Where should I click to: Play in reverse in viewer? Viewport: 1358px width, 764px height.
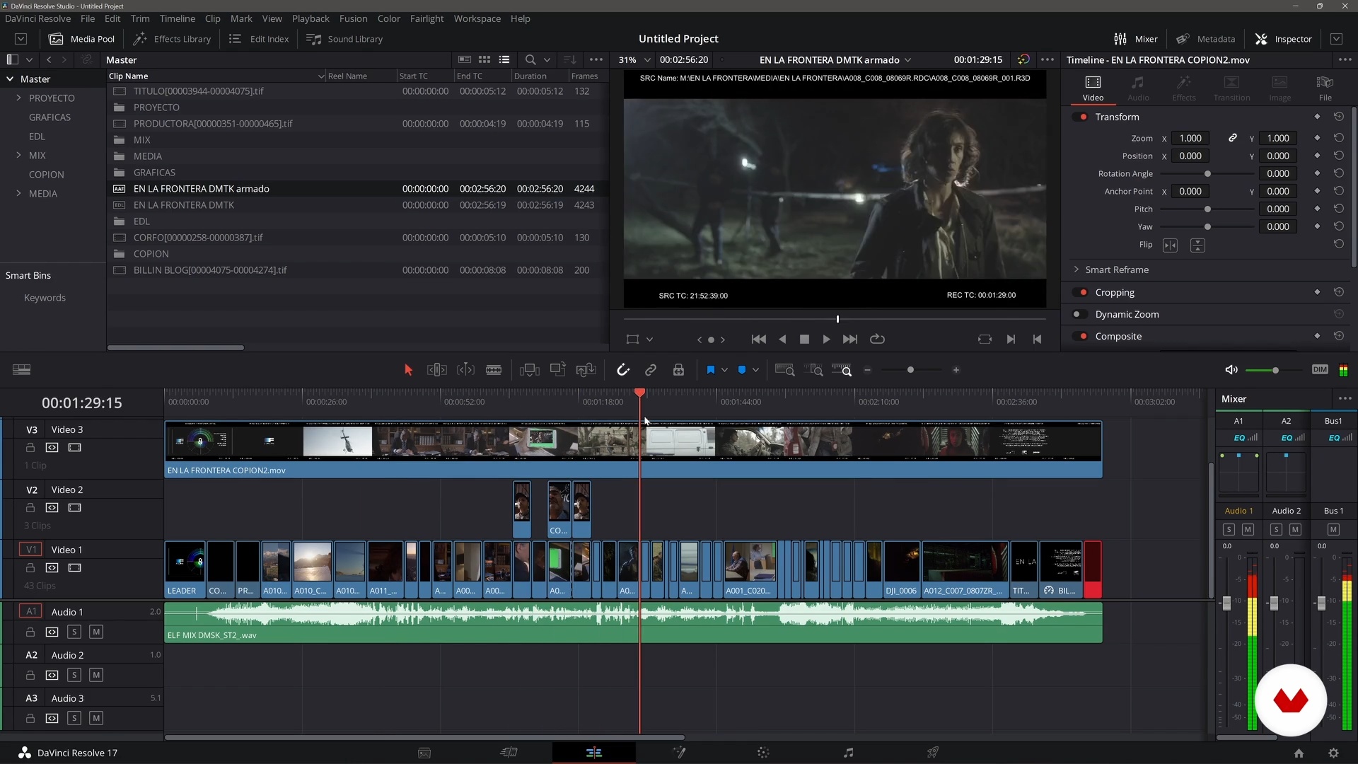[x=782, y=339]
